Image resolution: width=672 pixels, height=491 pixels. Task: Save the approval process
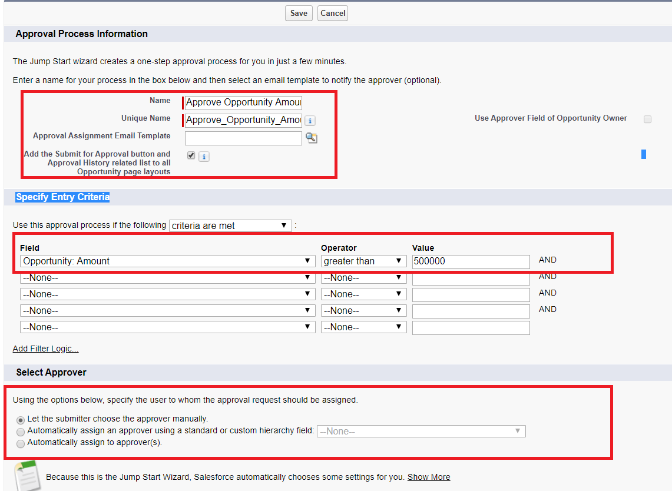click(298, 13)
